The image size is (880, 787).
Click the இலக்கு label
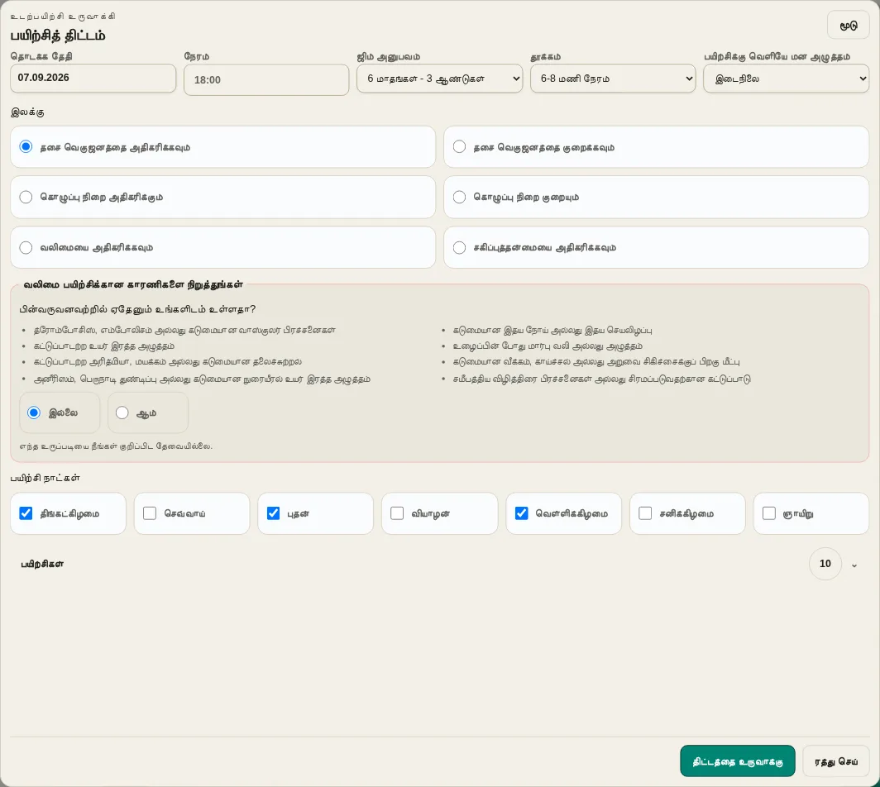(x=27, y=112)
